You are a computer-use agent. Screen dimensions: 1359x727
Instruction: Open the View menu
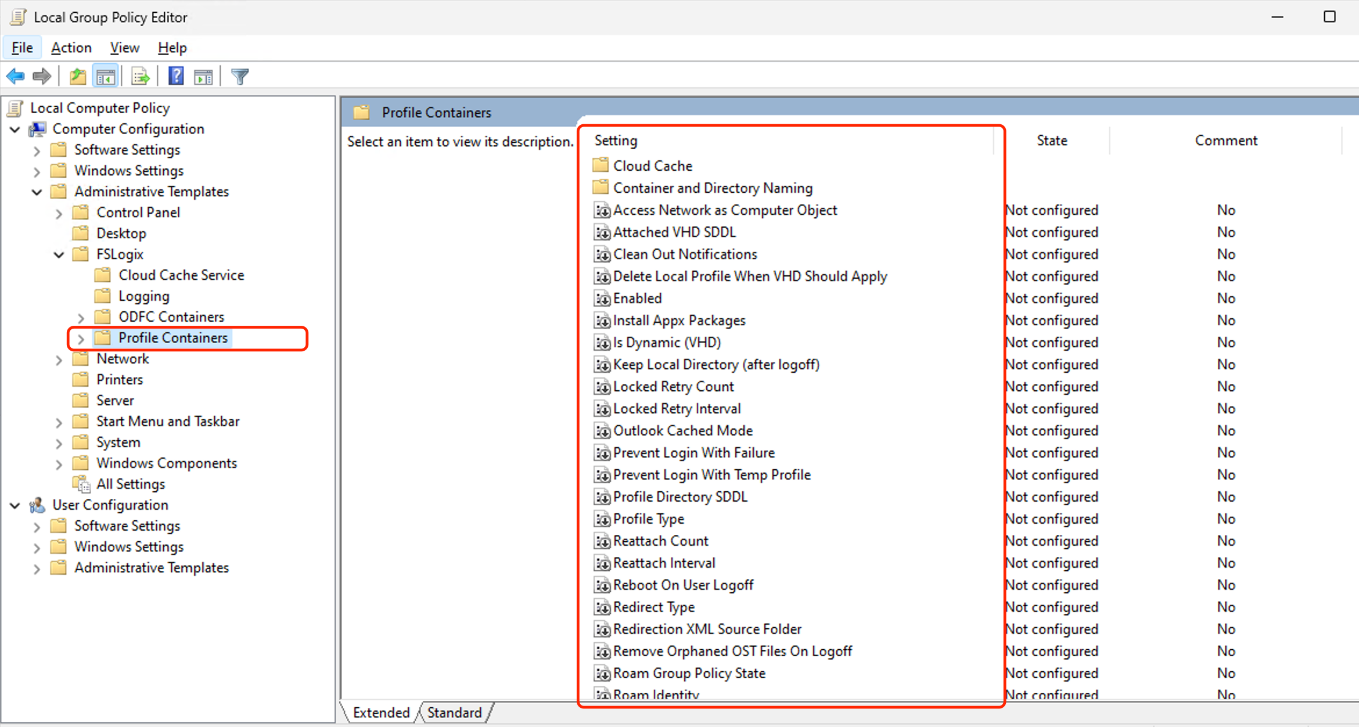click(x=125, y=48)
